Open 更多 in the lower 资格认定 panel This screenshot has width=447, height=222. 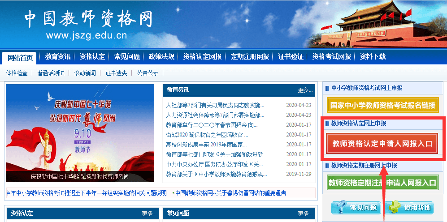149,213
